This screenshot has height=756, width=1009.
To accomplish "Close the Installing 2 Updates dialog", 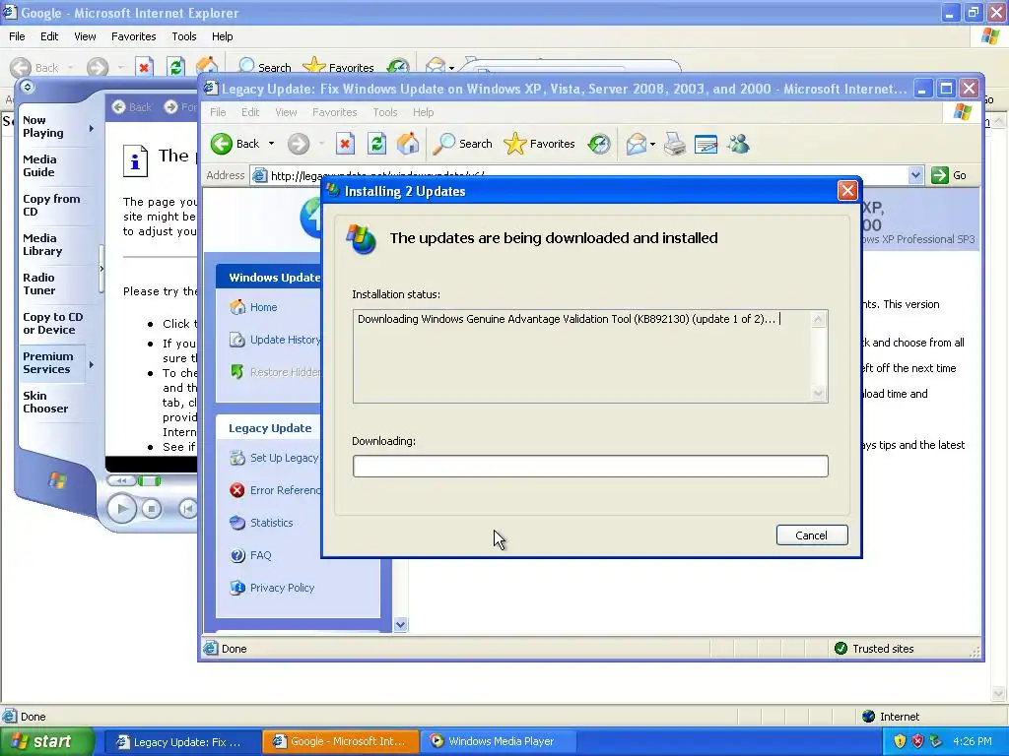I will 847,190.
